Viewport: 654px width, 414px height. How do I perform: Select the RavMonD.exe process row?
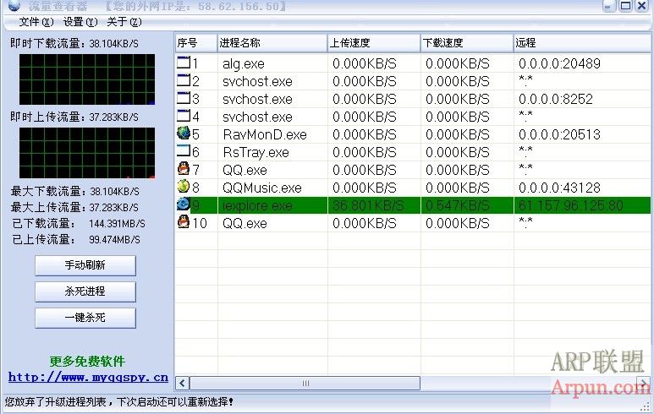413,134
